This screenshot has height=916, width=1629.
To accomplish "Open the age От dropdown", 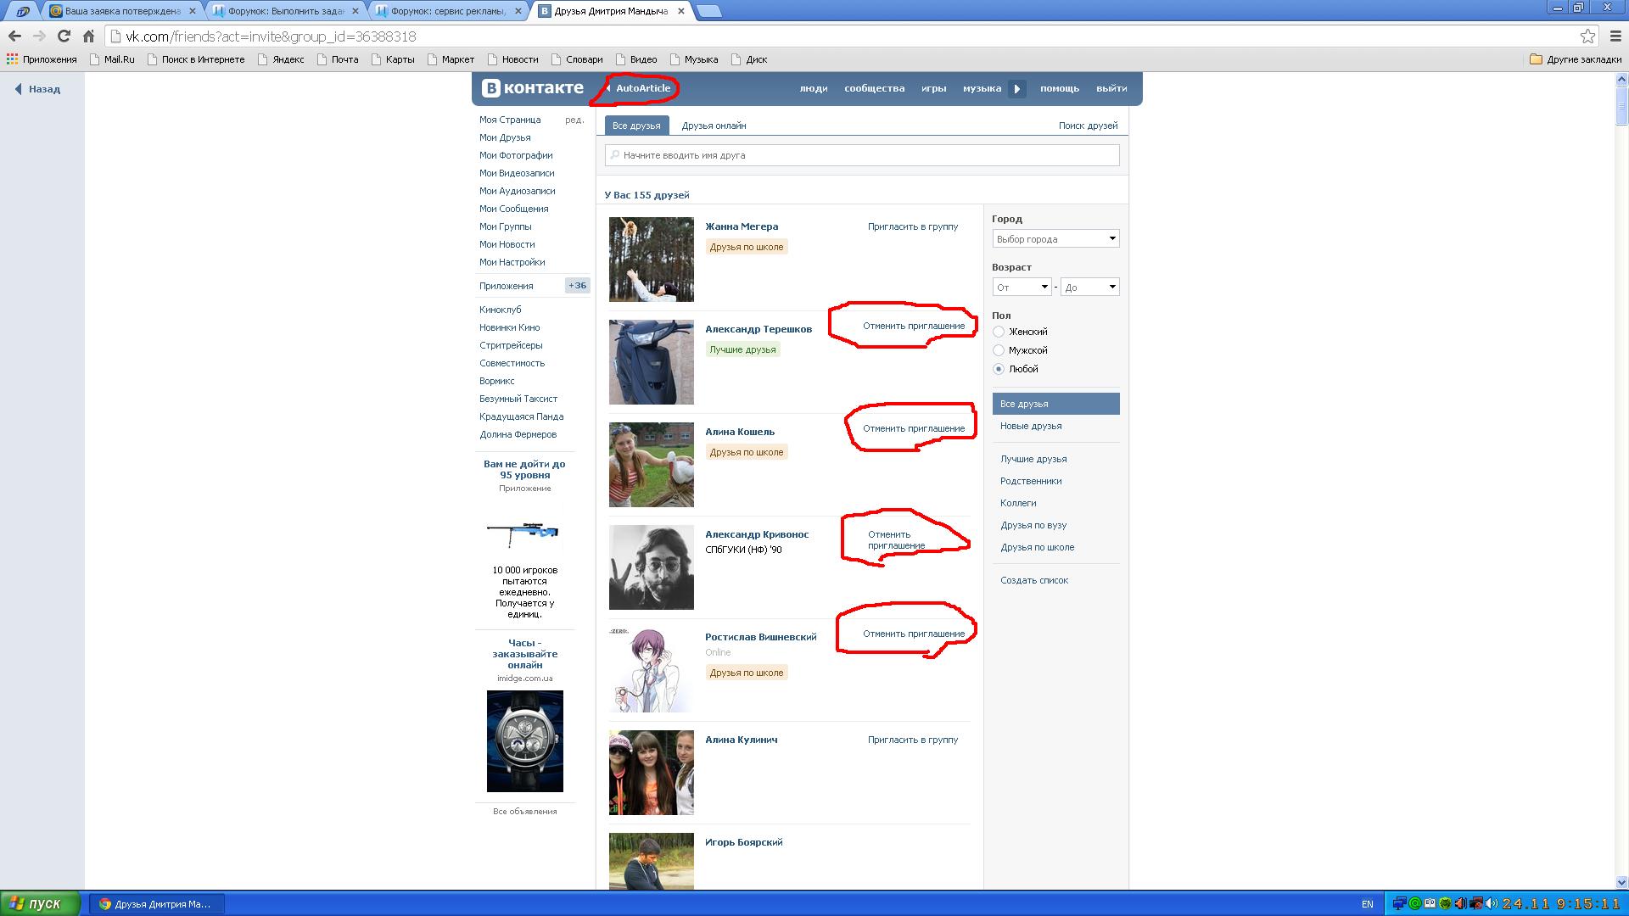I will pos(1022,288).
